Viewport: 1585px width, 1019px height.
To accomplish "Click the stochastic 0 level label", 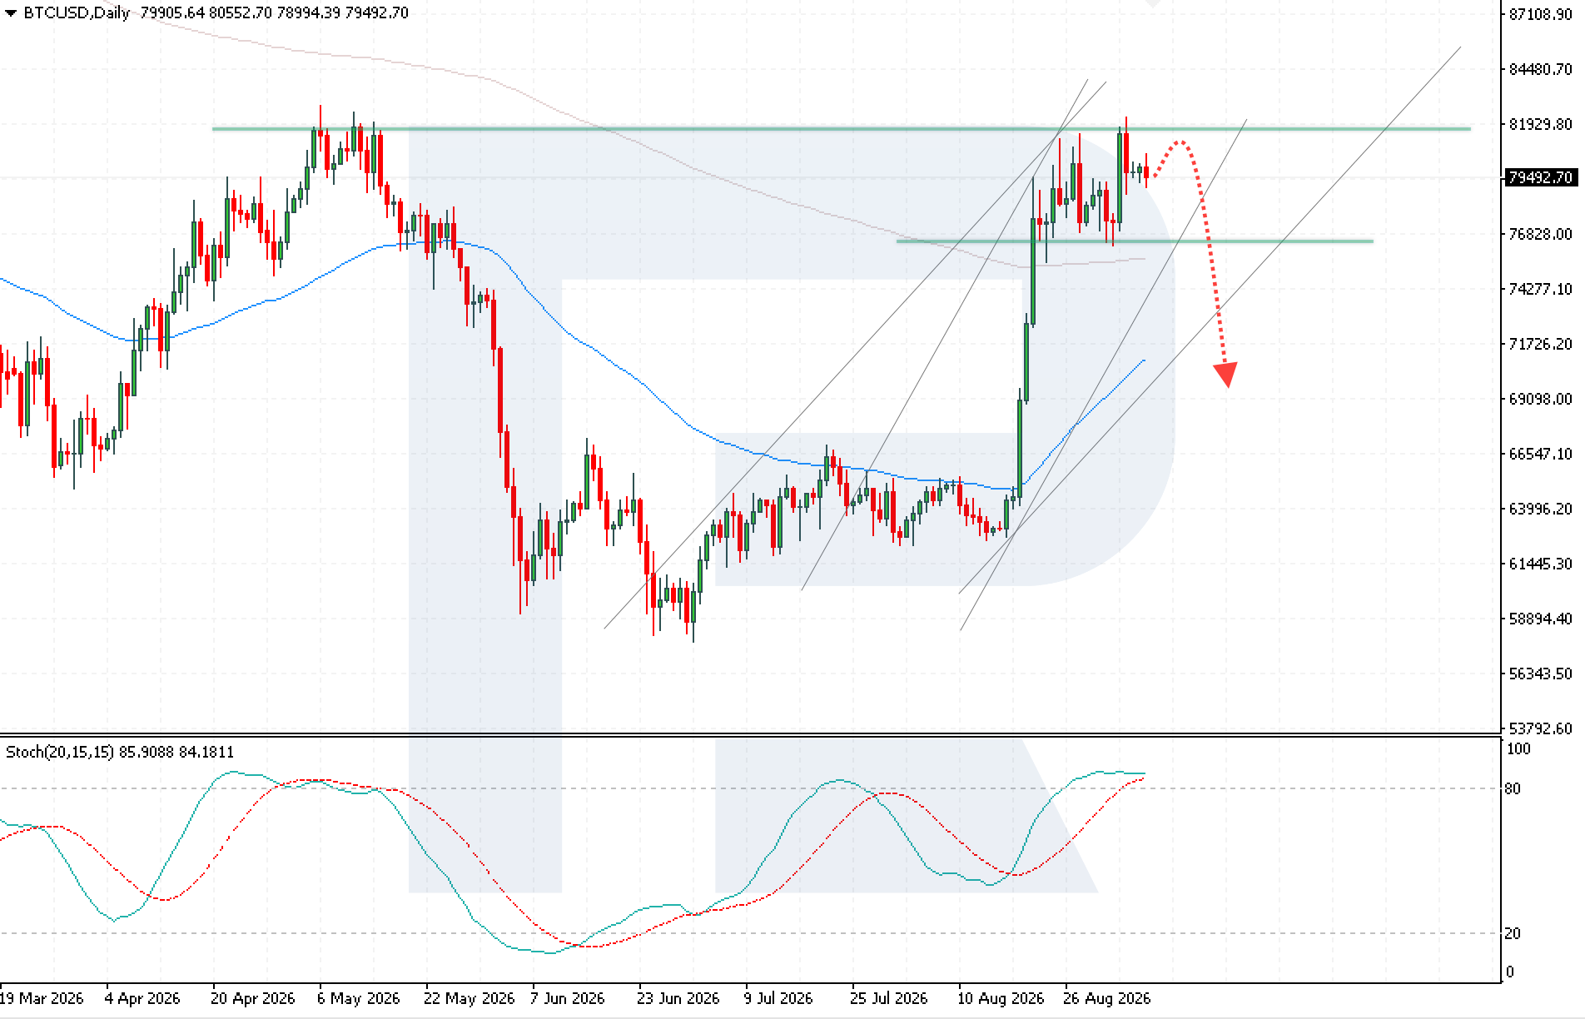I will coord(1510,972).
